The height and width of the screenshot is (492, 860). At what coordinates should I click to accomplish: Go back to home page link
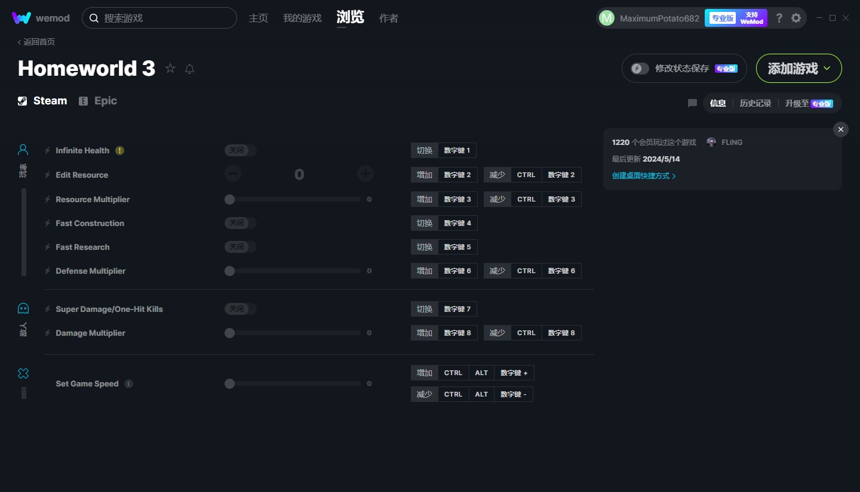coord(36,42)
